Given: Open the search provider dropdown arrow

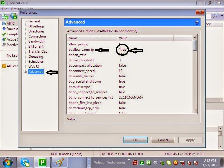Looking at the screenshot, I should (x=222, y=16).
